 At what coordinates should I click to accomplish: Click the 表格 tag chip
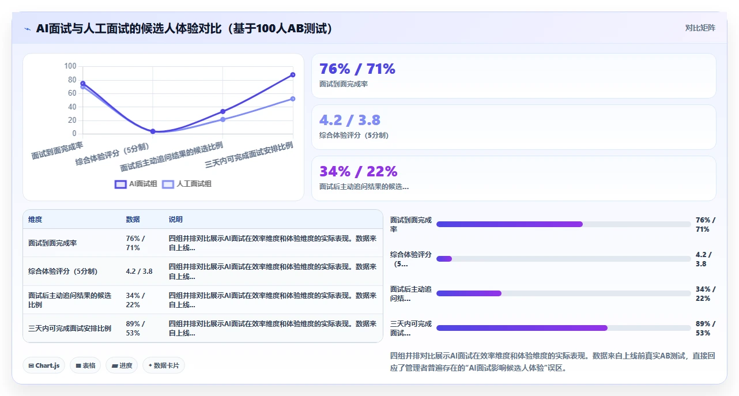85,365
